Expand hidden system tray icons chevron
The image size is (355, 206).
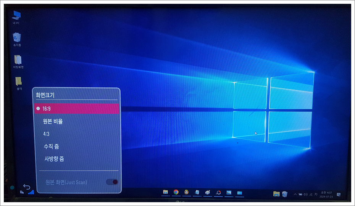coord(295,194)
